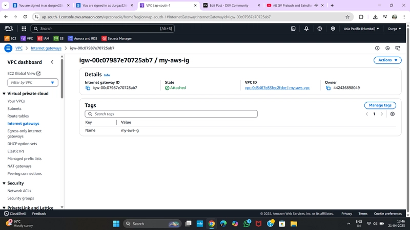This screenshot has height=230, width=410.
Task: Switch to GV Prakash YouTube tab
Action: point(295,5)
